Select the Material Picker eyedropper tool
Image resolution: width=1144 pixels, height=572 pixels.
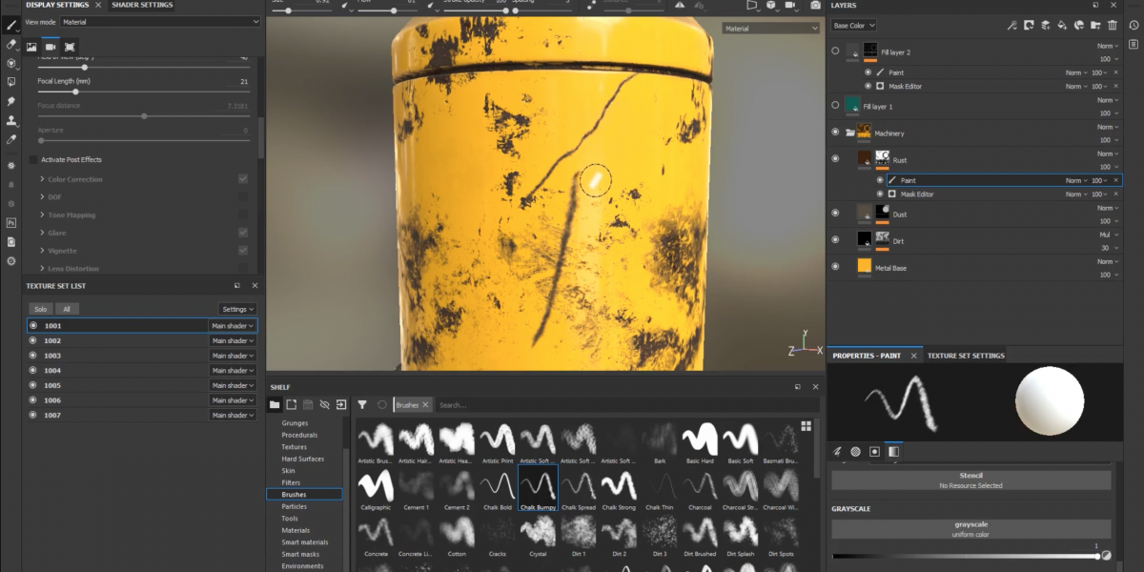(x=11, y=139)
